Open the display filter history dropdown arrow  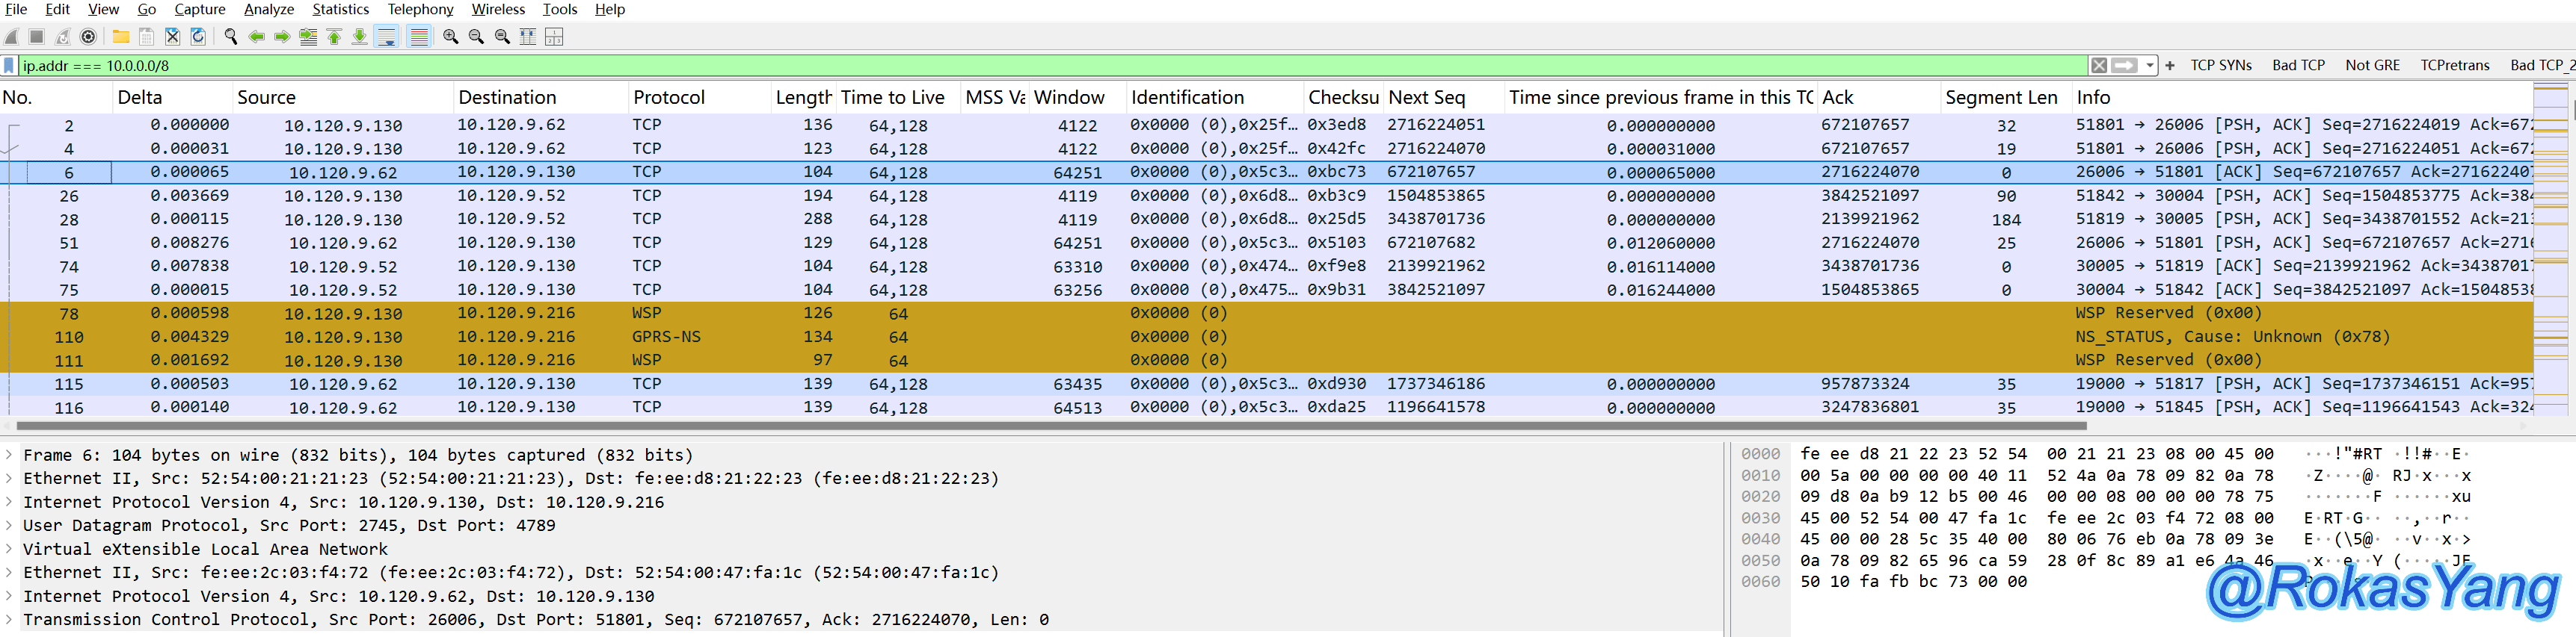(x=2149, y=66)
